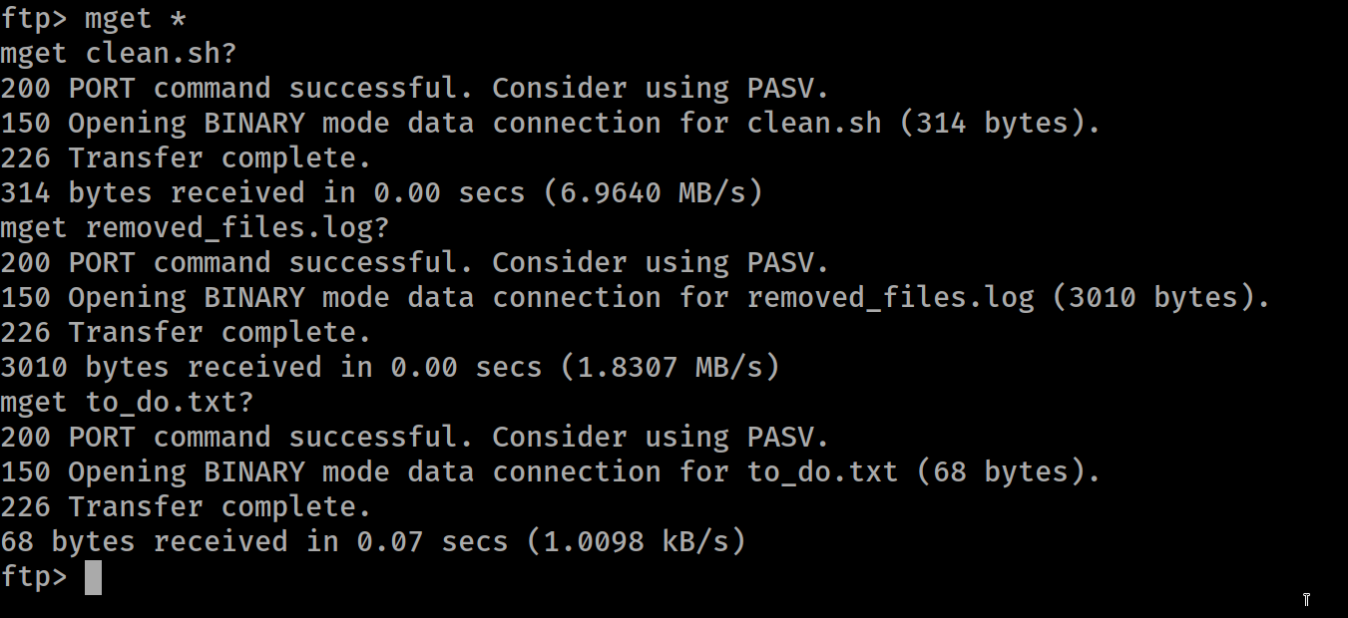
Task: Click the 1.8307 MB/s transfer speed
Action: click(671, 367)
